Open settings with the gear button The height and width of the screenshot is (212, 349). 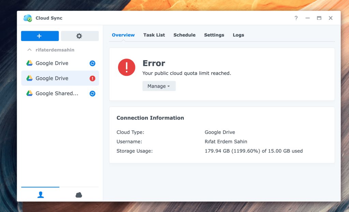point(80,36)
